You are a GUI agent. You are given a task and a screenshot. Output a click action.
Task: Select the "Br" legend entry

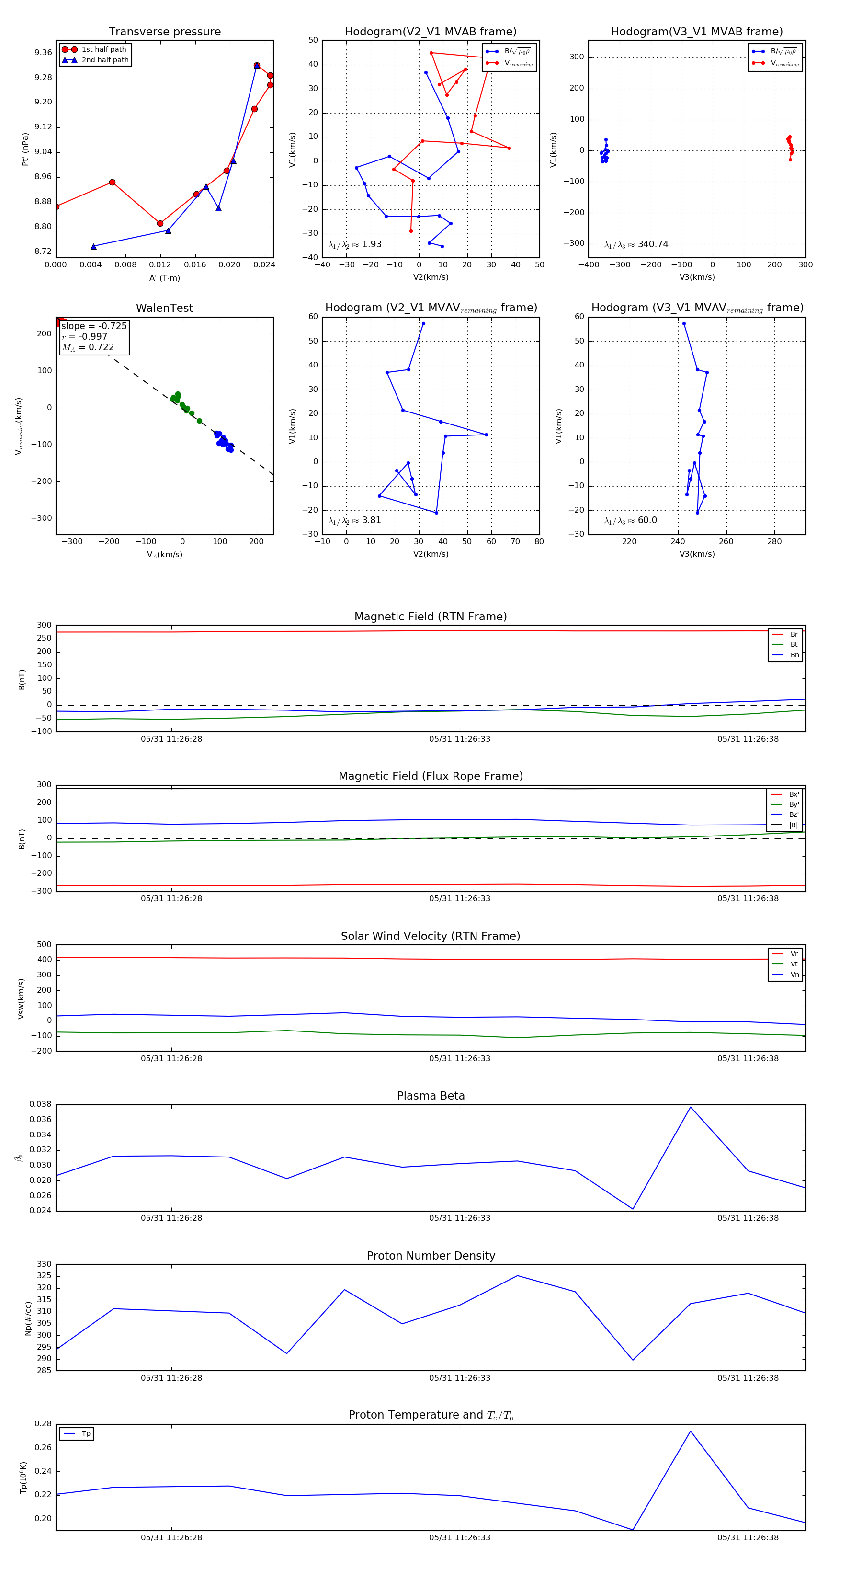coord(785,635)
